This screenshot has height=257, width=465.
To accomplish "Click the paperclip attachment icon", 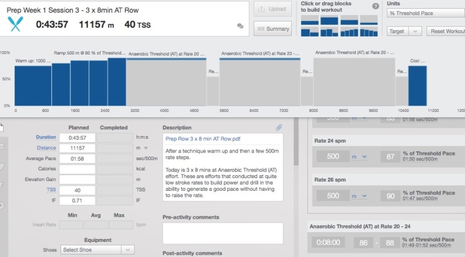I will point(278,127).
